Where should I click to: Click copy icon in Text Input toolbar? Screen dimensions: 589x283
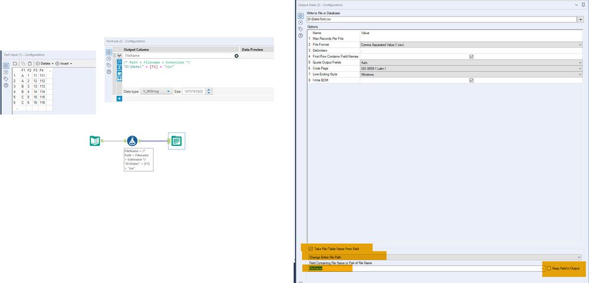pos(23,64)
